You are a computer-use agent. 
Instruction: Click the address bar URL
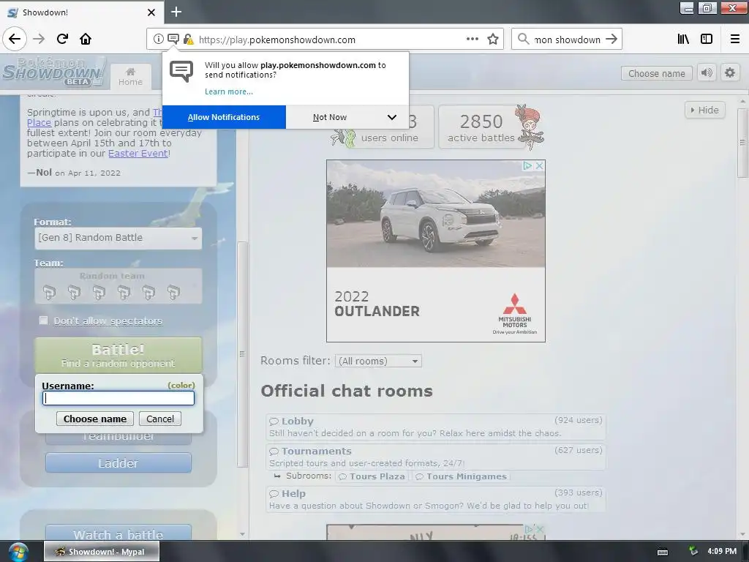(x=277, y=40)
